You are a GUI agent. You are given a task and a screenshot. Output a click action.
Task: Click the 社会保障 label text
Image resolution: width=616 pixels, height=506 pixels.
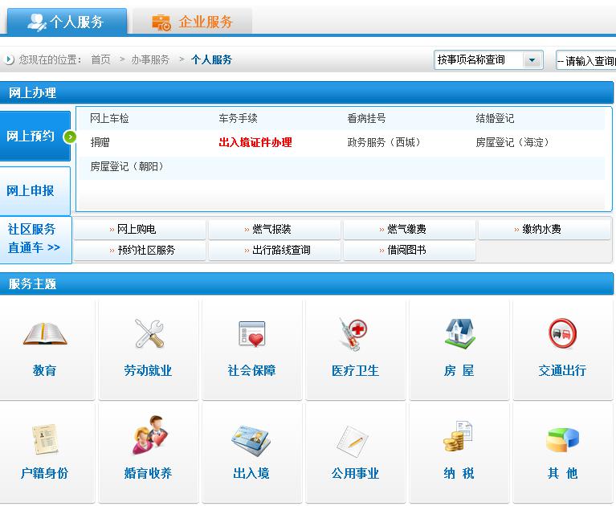tap(252, 370)
